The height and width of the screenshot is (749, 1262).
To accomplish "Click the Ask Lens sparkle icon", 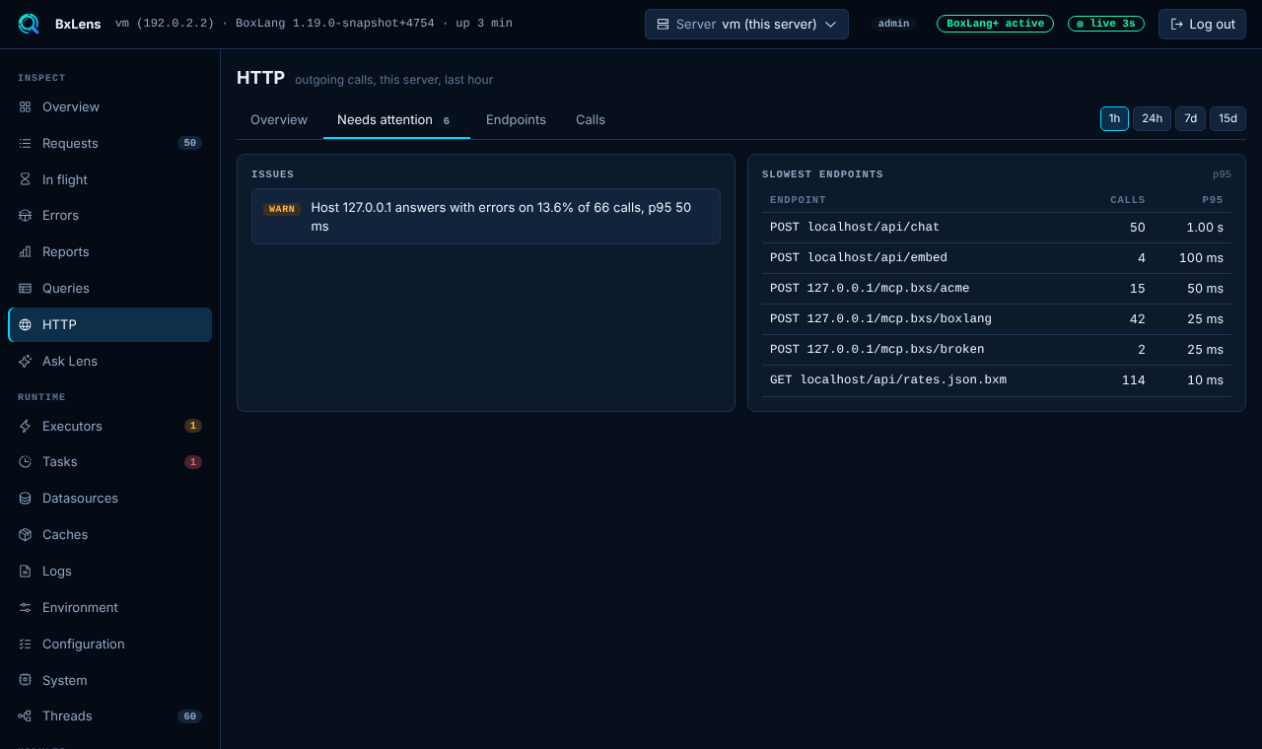I will tap(26, 361).
